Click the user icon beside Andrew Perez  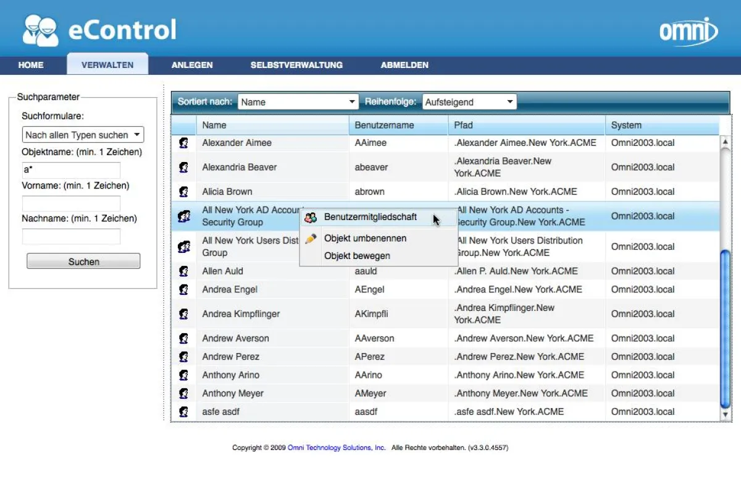pos(183,356)
